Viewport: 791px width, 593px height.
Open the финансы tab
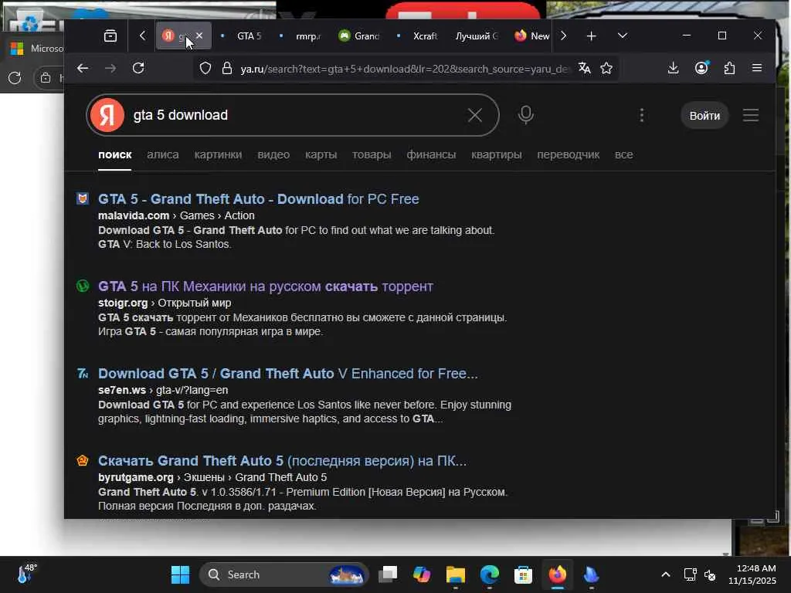431,154
